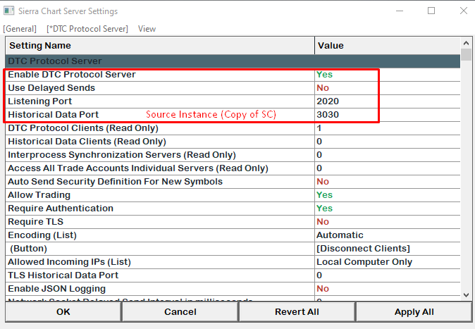This screenshot has width=475, height=329.
Task: Click DTC Protocol Clients value 1
Action: click(319, 128)
